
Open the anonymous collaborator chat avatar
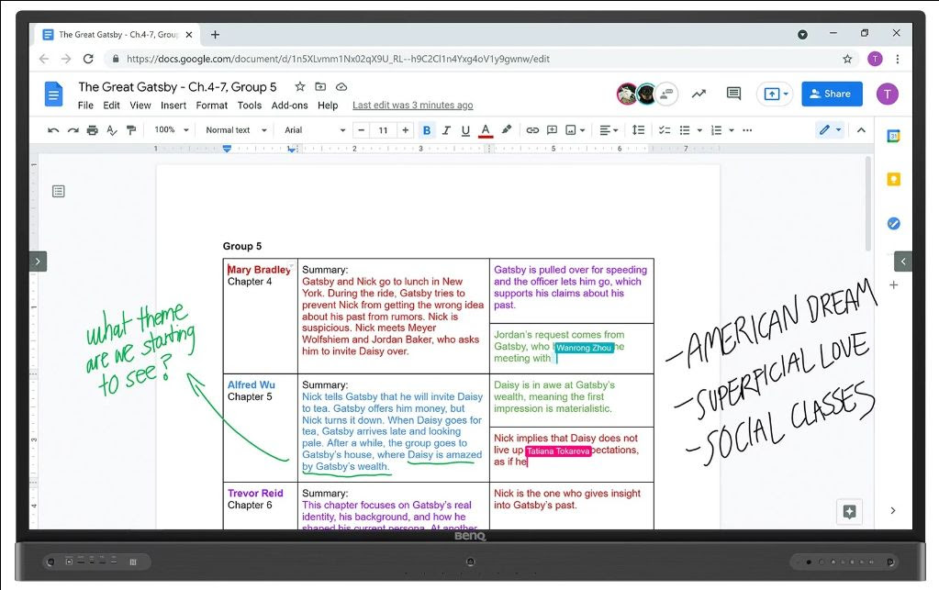tap(665, 94)
